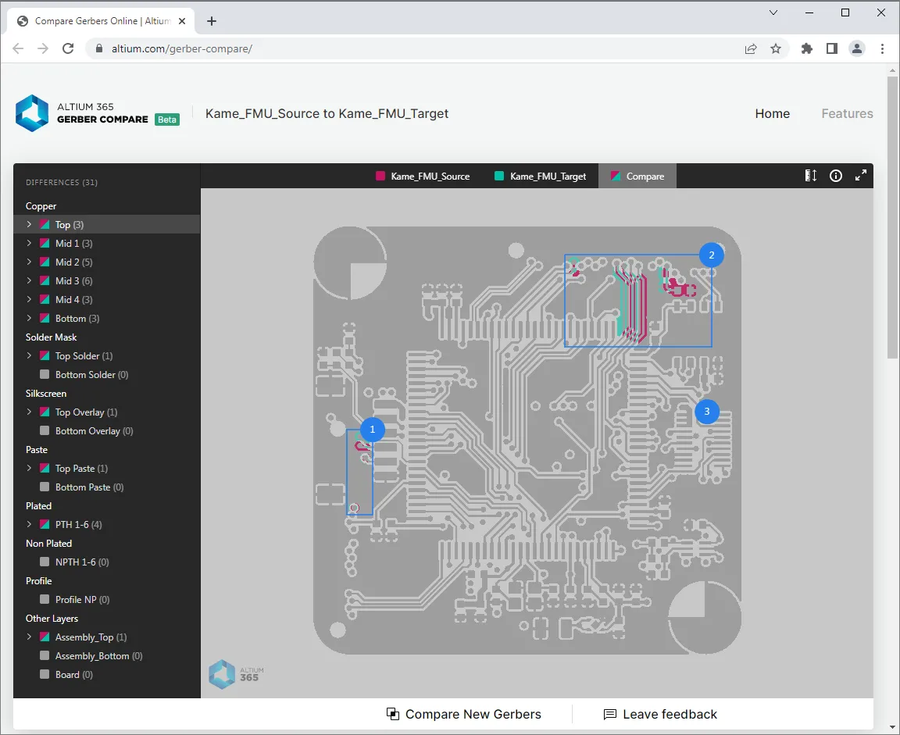The height and width of the screenshot is (735, 900).
Task: Toggle the NPTH 1-6 layer checkbox
Action: coord(45,562)
